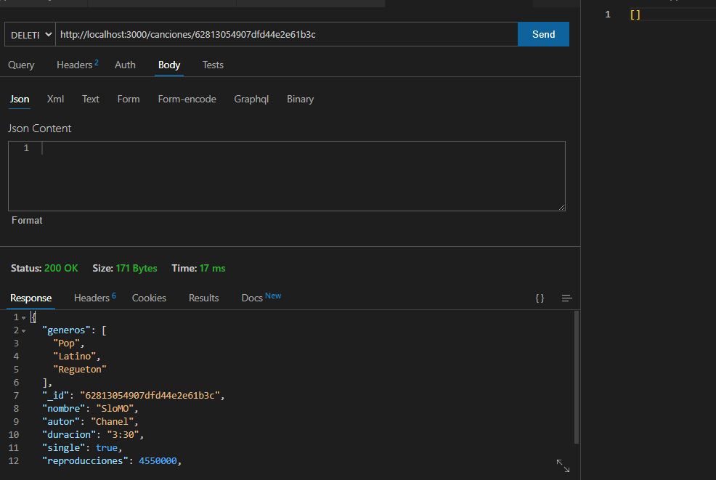The width and height of the screenshot is (716, 480).
Task: Choose the Form body type
Action: (129, 99)
